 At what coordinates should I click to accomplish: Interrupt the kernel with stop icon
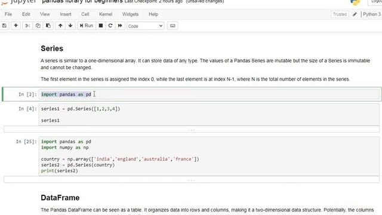(x=101, y=26)
